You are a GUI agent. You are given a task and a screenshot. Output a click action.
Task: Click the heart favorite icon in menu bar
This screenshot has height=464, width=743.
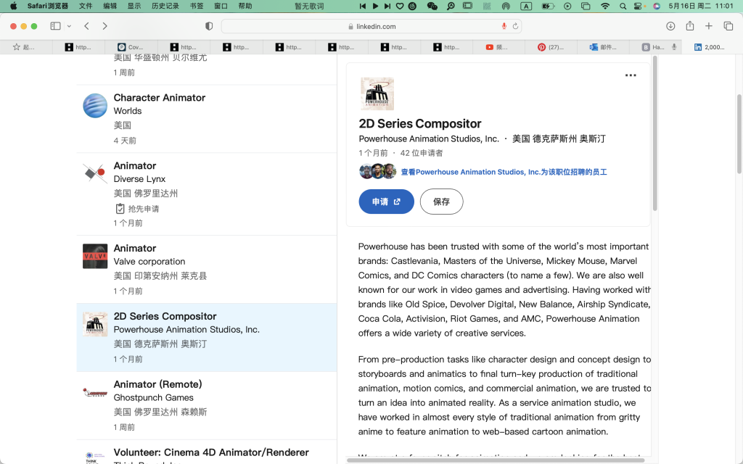coord(400,6)
